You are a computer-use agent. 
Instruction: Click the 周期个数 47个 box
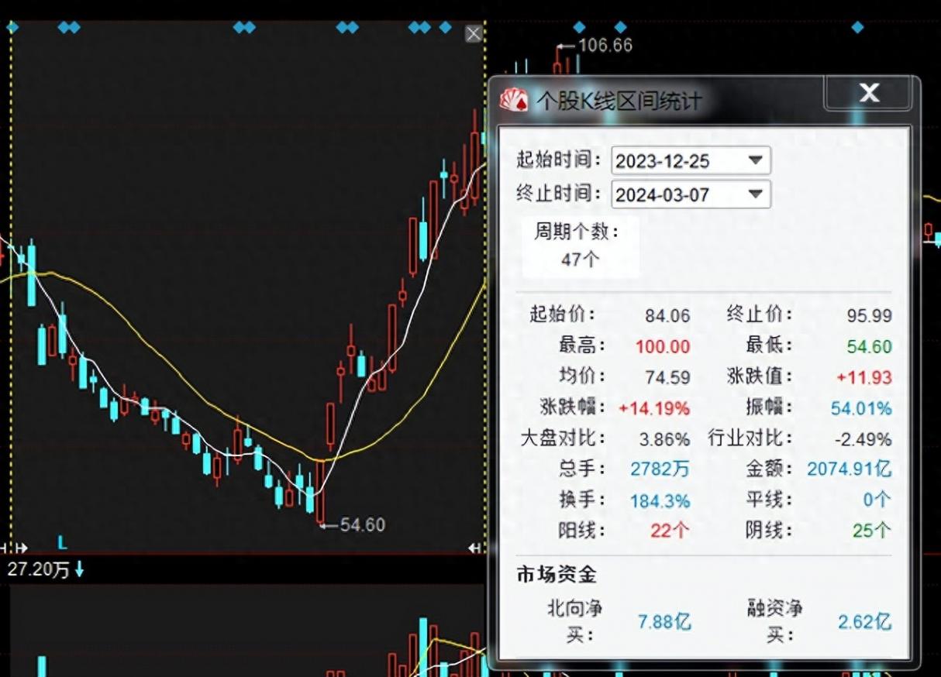[580, 246]
